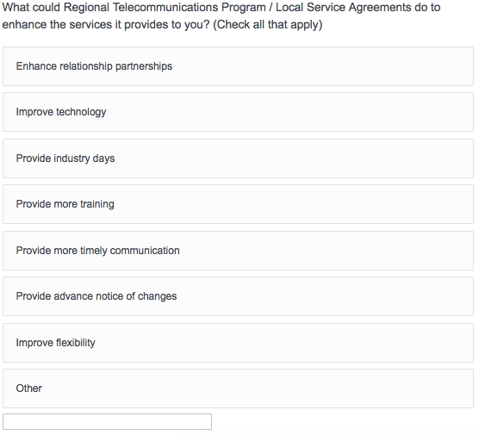Click the 'Provide more training' label text
Screen dimensions: 479x435
[65, 204]
